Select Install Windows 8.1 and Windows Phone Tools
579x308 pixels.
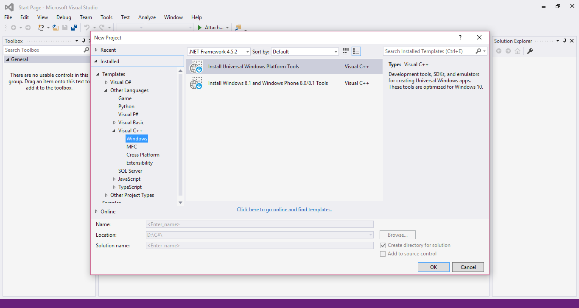click(x=284, y=83)
